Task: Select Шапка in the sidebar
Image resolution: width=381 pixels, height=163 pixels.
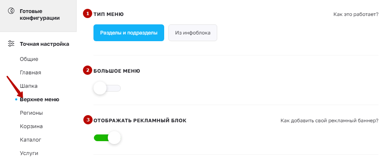Action: click(29, 86)
